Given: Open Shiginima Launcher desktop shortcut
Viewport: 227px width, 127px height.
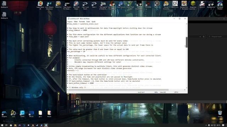Looking at the screenshot, I should click(x=193, y=5).
